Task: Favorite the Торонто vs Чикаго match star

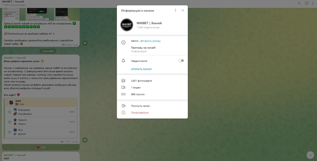Action: pos(10,122)
